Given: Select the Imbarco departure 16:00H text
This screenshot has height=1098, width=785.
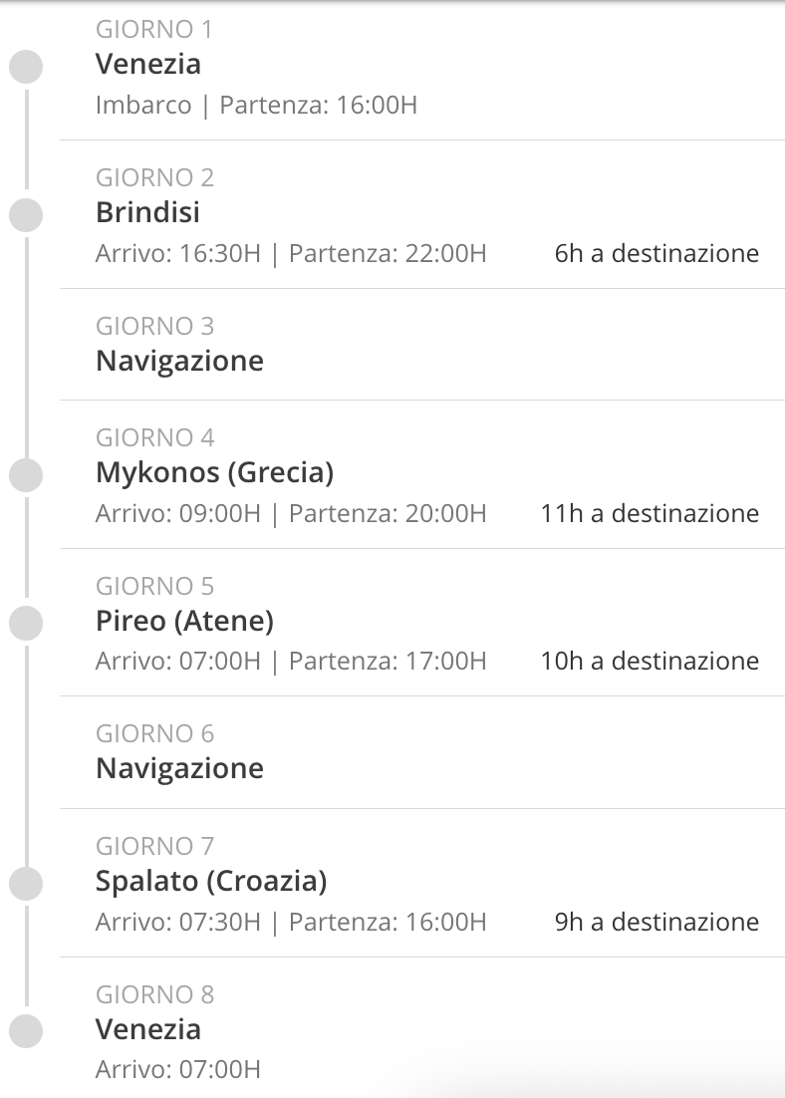Looking at the screenshot, I should coord(256,105).
